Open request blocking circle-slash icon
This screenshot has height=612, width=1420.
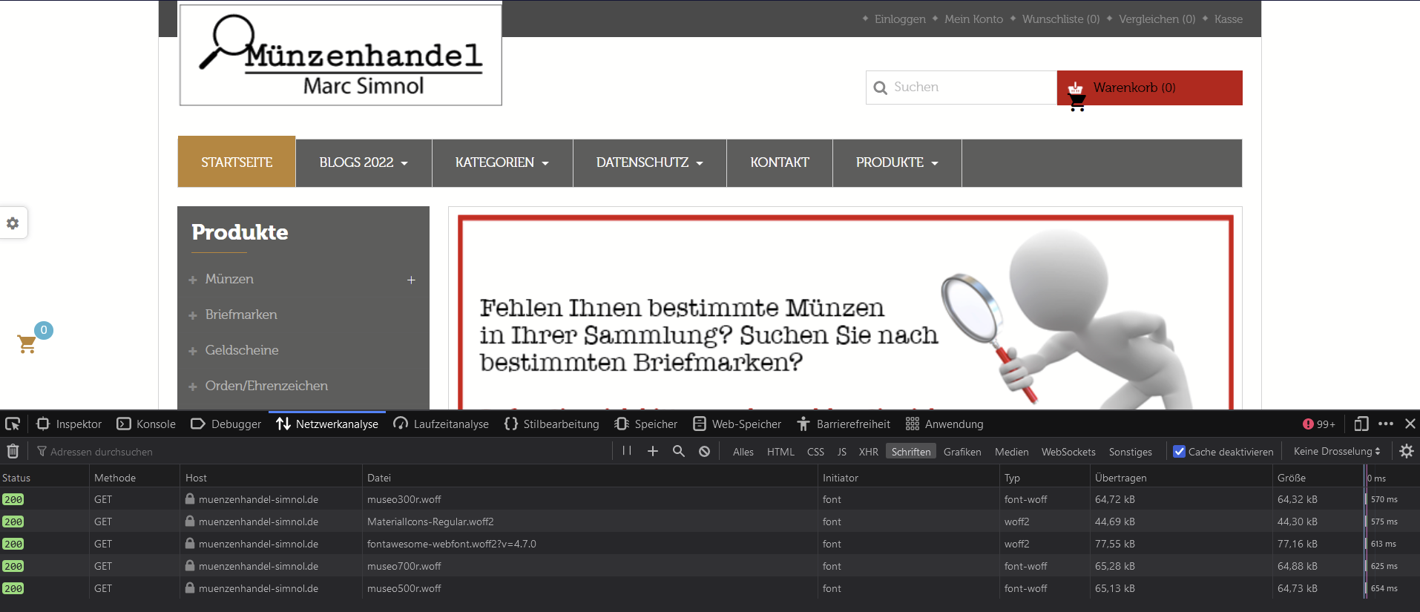pyautogui.click(x=705, y=451)
